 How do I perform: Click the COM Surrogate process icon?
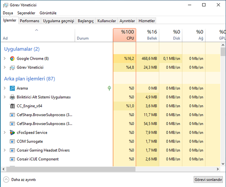click(12, 141)
